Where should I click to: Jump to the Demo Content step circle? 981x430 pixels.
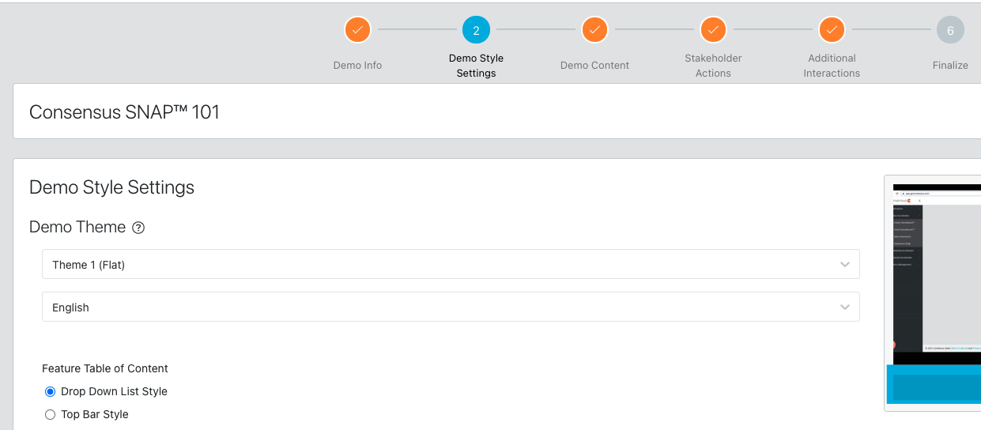click(594, 30)
